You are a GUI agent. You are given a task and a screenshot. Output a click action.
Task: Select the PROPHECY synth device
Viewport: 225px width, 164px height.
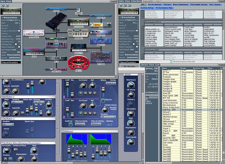coord(78,33)
